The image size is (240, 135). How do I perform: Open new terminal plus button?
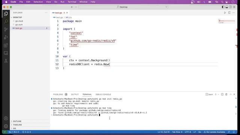pyautogui.click(x=216, y=94)
